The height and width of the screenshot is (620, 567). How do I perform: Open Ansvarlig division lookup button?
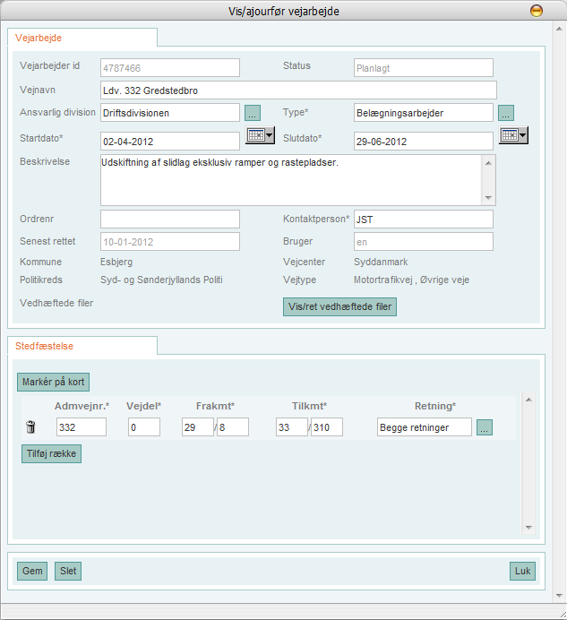coord(253,113)
